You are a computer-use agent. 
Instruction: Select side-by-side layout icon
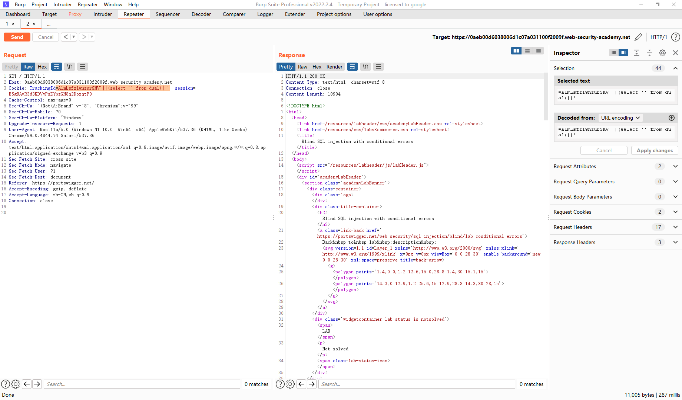pos(516,51)
